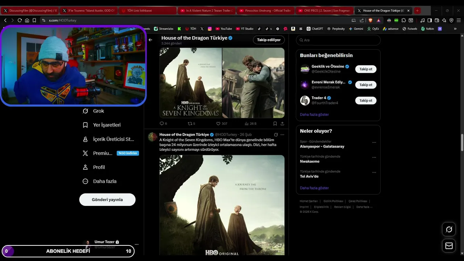
Task: Open Trader 4 profile avatar
Action: tap(305, 100)
